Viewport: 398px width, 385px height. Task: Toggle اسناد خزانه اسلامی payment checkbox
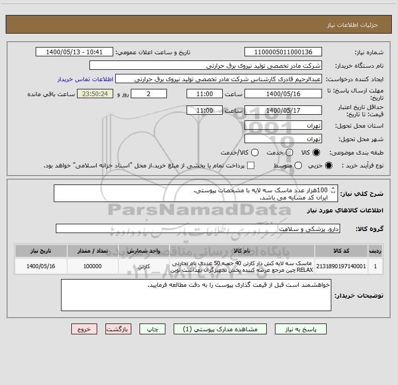251,165
